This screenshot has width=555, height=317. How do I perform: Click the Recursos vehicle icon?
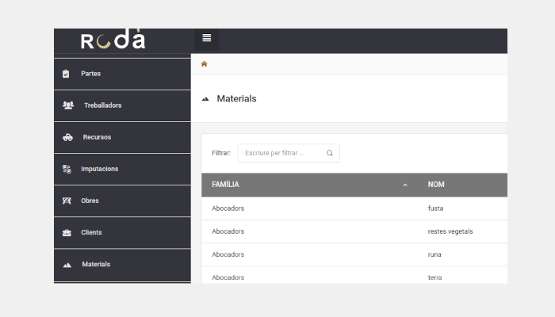click(x=67, y=137)
